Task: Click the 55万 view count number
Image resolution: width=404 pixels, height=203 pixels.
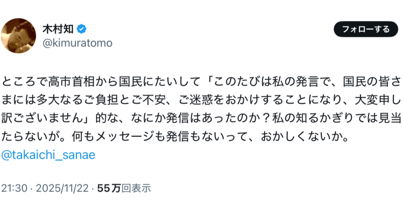Action: point(109,188)
